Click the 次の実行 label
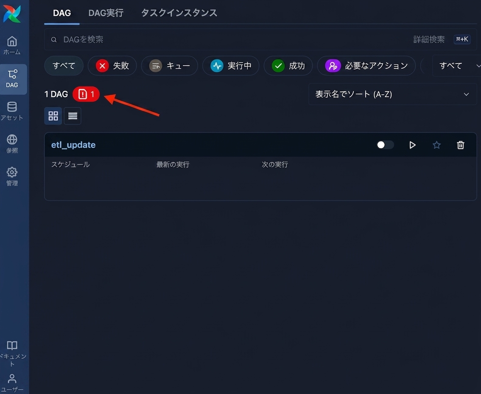 click(274, 165)
